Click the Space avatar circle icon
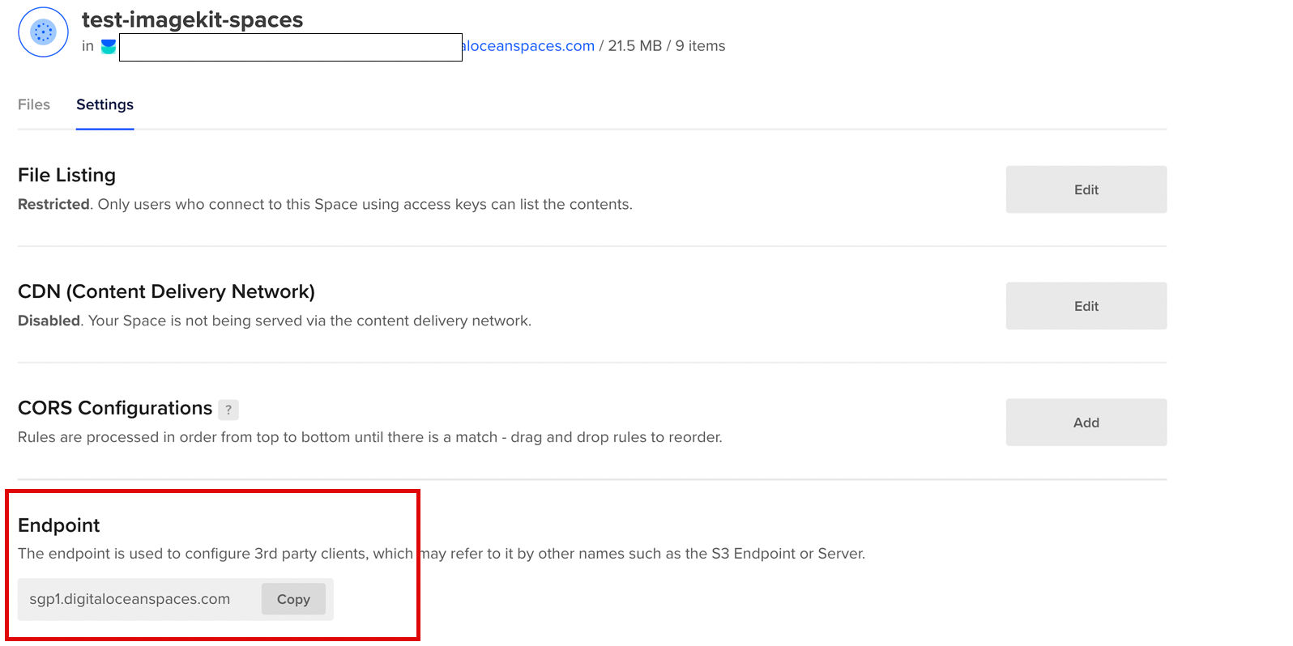Screen dimensions: 1293x646 tap(43, 32)
